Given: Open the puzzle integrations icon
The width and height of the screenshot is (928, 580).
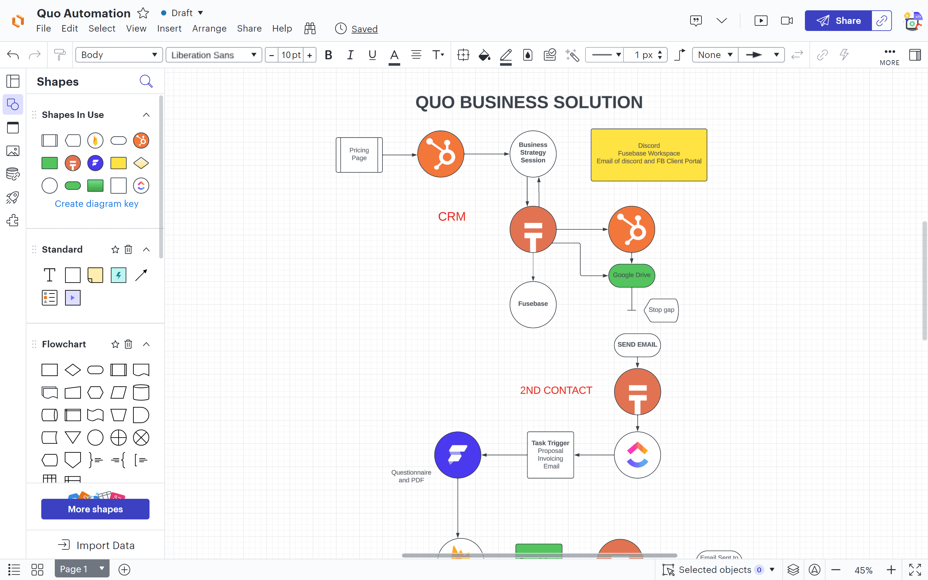Looking at the screenshot, I should (x=13, y=221).
